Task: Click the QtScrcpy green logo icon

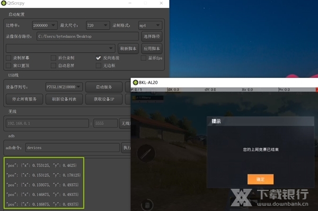Action: pyautogui.click(x=4, y=3)
